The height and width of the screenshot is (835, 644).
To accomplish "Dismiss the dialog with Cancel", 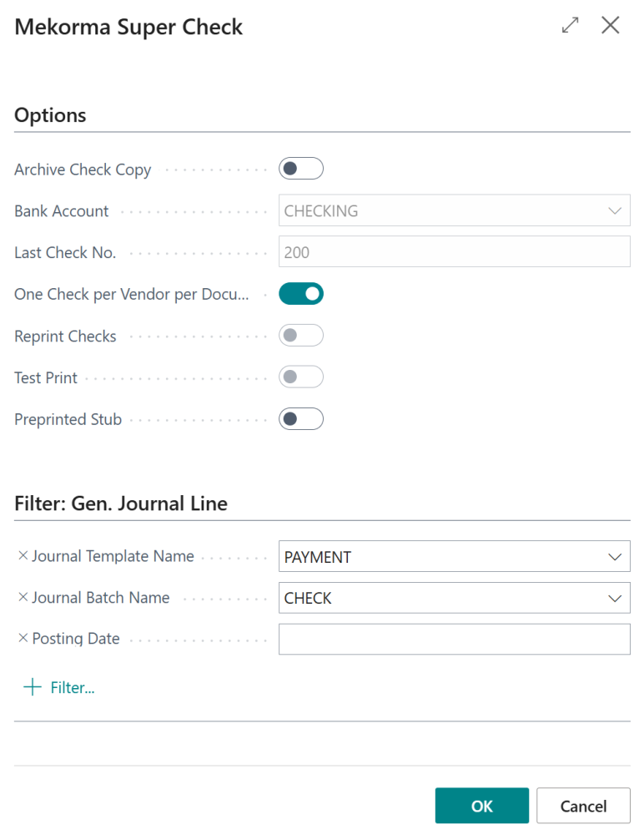I will [583, 805].
